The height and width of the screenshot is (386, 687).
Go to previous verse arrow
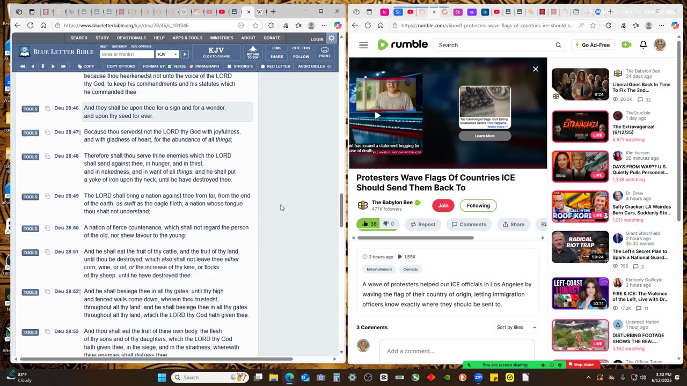(x=32, y=66)
